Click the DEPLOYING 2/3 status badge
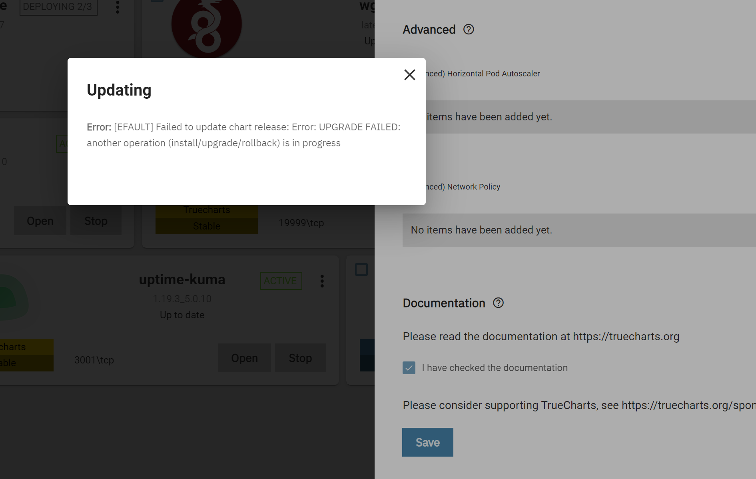Image resolution: width=756 pixels, height=479 pixels. tap(58, 7)
